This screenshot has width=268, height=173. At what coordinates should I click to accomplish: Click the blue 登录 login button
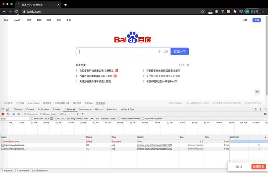[257, 20]
